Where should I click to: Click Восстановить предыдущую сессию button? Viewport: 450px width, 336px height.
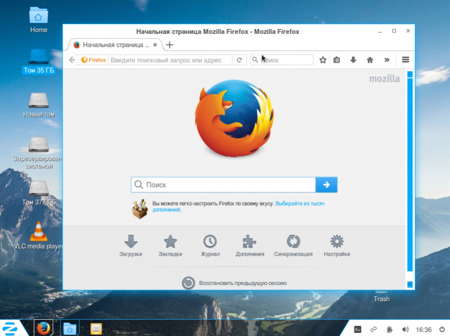coord(234,283)
